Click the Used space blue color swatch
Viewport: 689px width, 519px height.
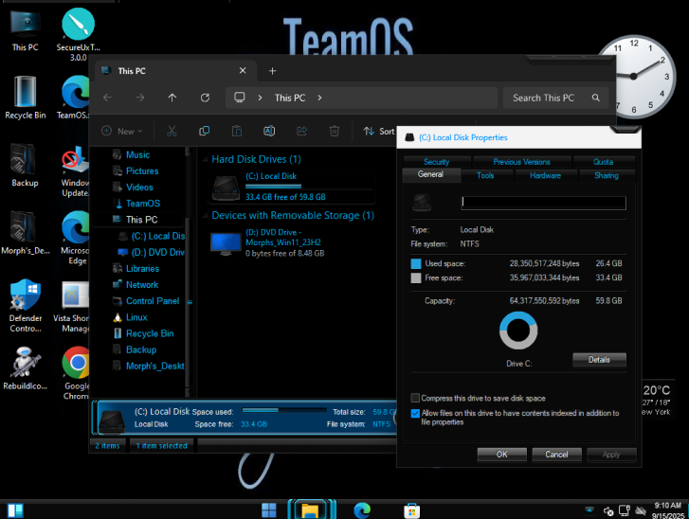(416, 263)
